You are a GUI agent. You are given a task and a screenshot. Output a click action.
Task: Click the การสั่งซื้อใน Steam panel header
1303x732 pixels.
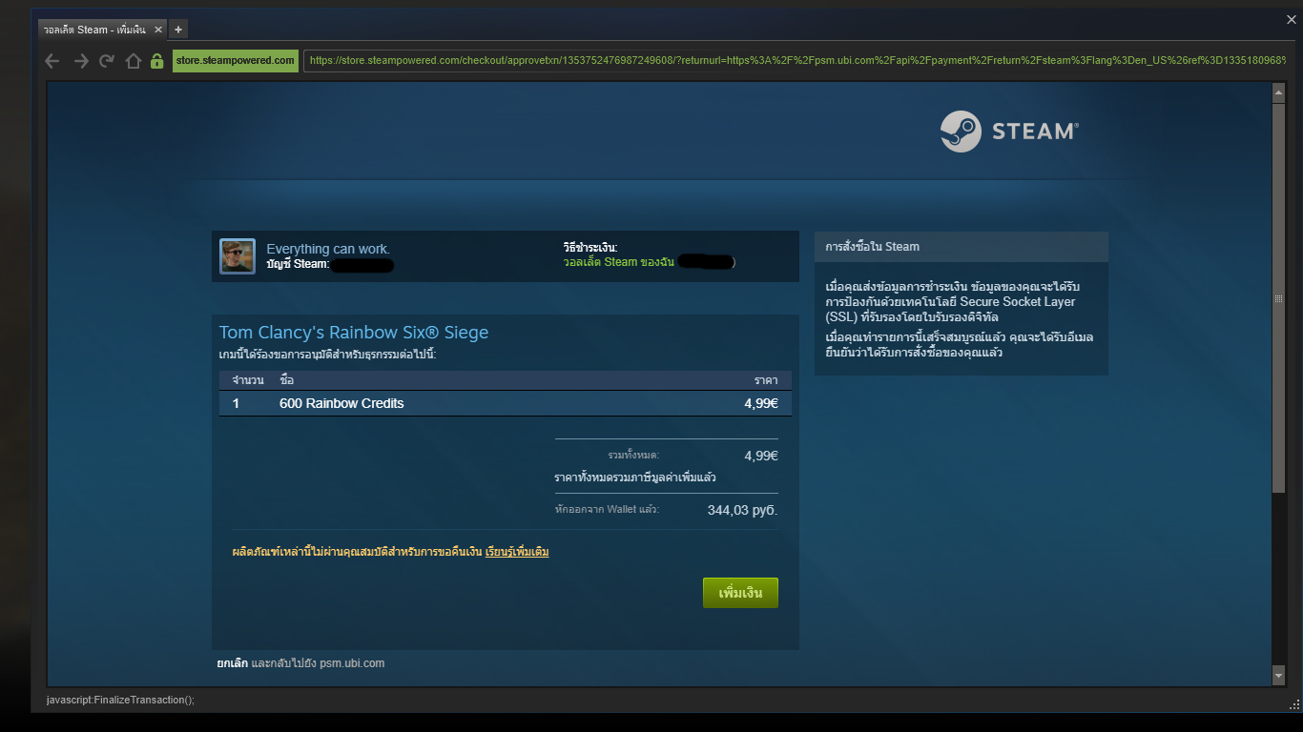[962, 247]
